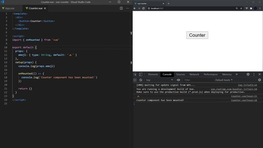Open console settings gear
This screenshot has width=263, height=148.
pyautogui.click(x=259, y=80)
